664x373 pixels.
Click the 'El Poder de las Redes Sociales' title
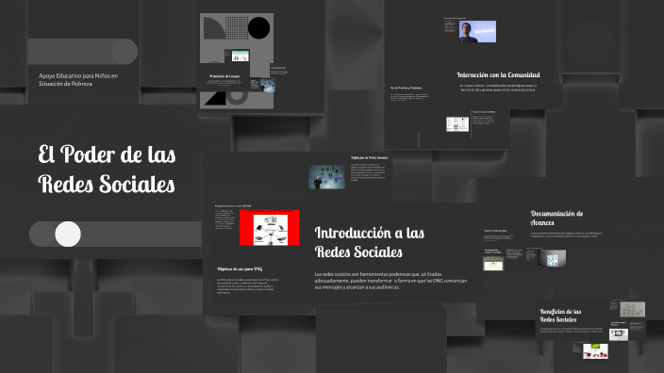[107, 169]
